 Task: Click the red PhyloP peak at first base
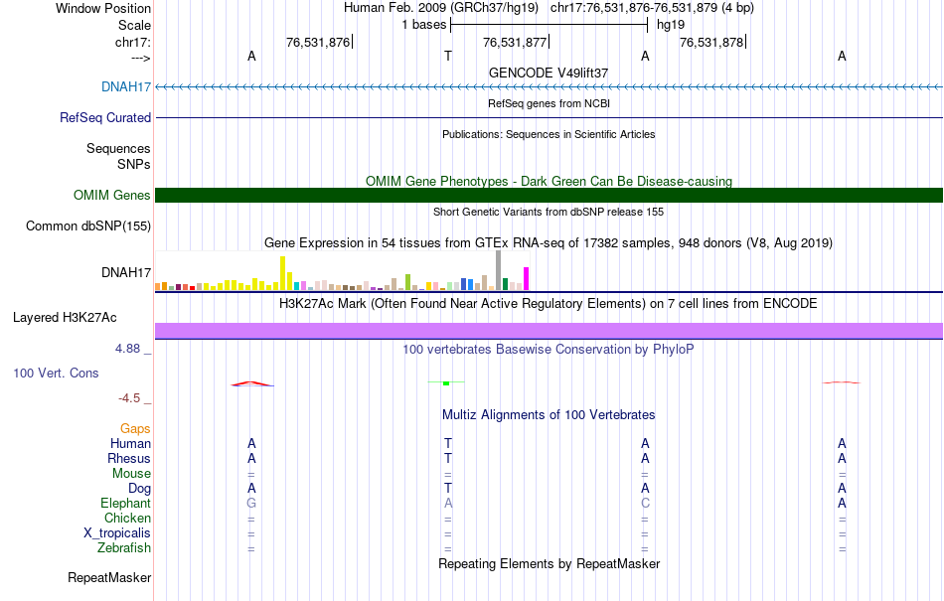click(252, 383)
